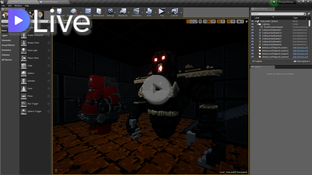Hide CollisionFlatSheet420 with its eye icon

253,36
